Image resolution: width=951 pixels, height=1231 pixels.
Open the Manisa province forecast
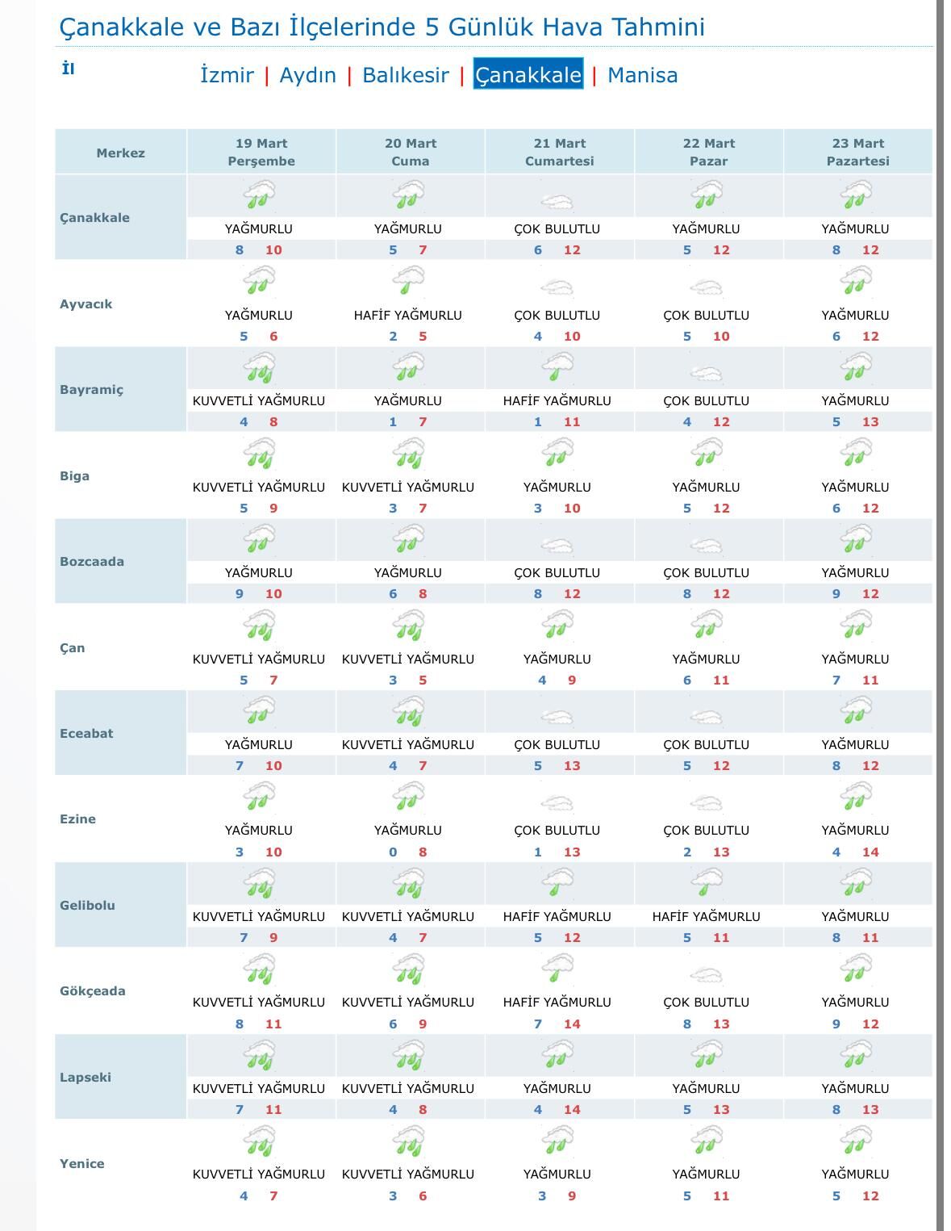point(642,75)
